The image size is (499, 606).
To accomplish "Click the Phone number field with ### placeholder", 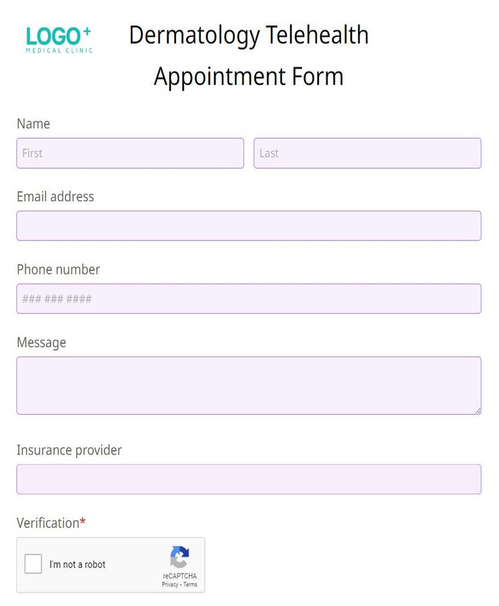I will 249,298.
